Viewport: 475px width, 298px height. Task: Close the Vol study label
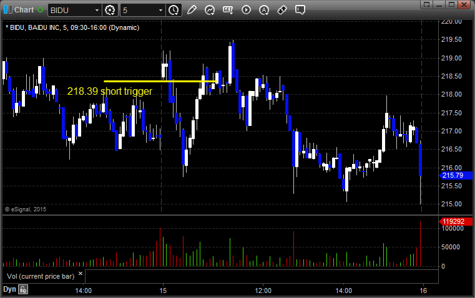click(81, 274)
